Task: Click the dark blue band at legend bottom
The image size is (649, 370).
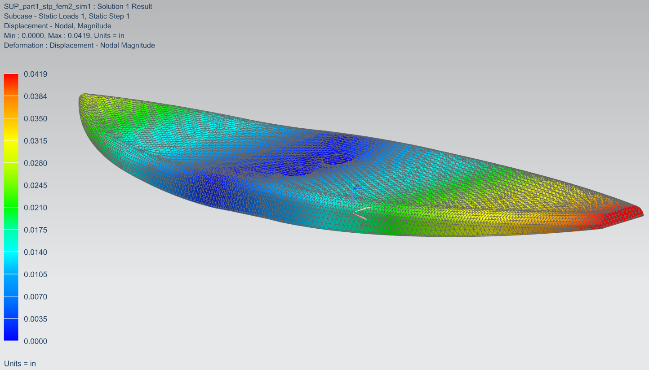Action: pos(11,330)
